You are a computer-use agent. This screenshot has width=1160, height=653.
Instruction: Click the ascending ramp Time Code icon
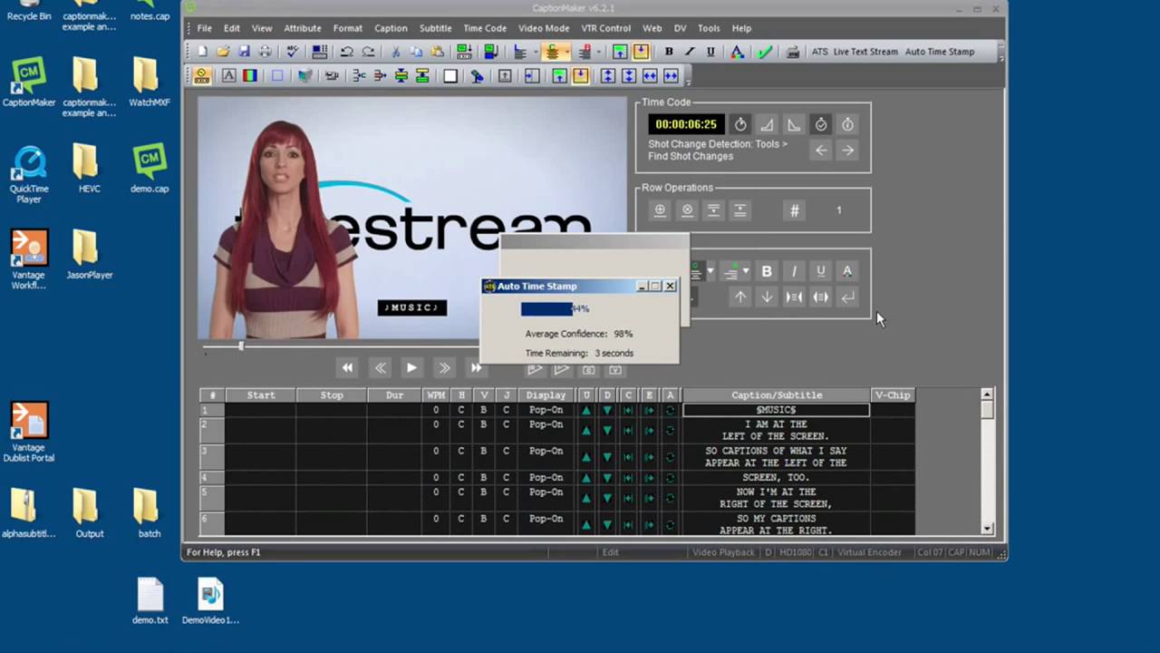click(767, 124)
